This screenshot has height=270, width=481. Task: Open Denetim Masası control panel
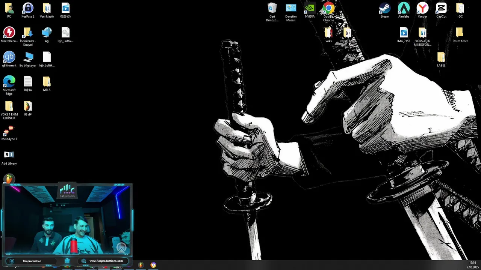[291, 12]
